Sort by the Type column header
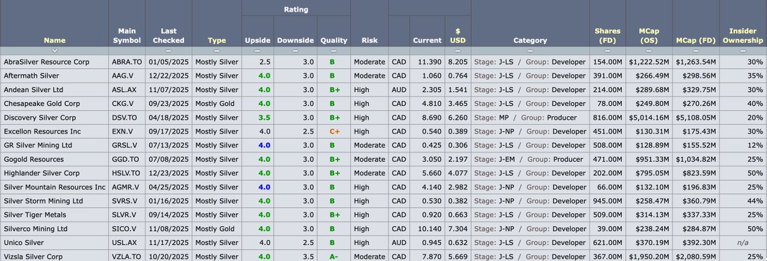Viewport: 767px width, 261px height. 217,40
